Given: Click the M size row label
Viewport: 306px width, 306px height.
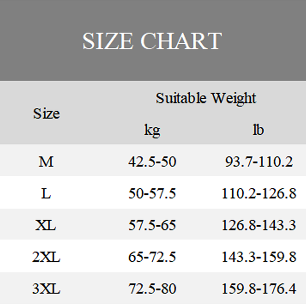Looking at the screenshot, I should pyautogui.click(x=46, y=162).
